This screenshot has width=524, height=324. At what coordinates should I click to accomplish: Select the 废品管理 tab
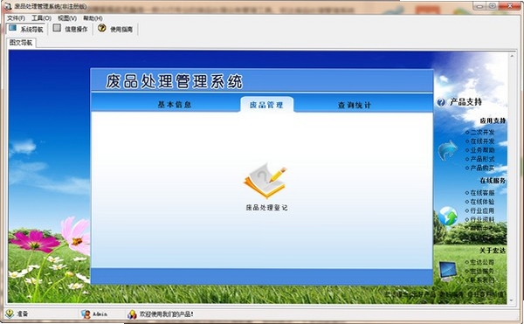click(x=266, y=105)
